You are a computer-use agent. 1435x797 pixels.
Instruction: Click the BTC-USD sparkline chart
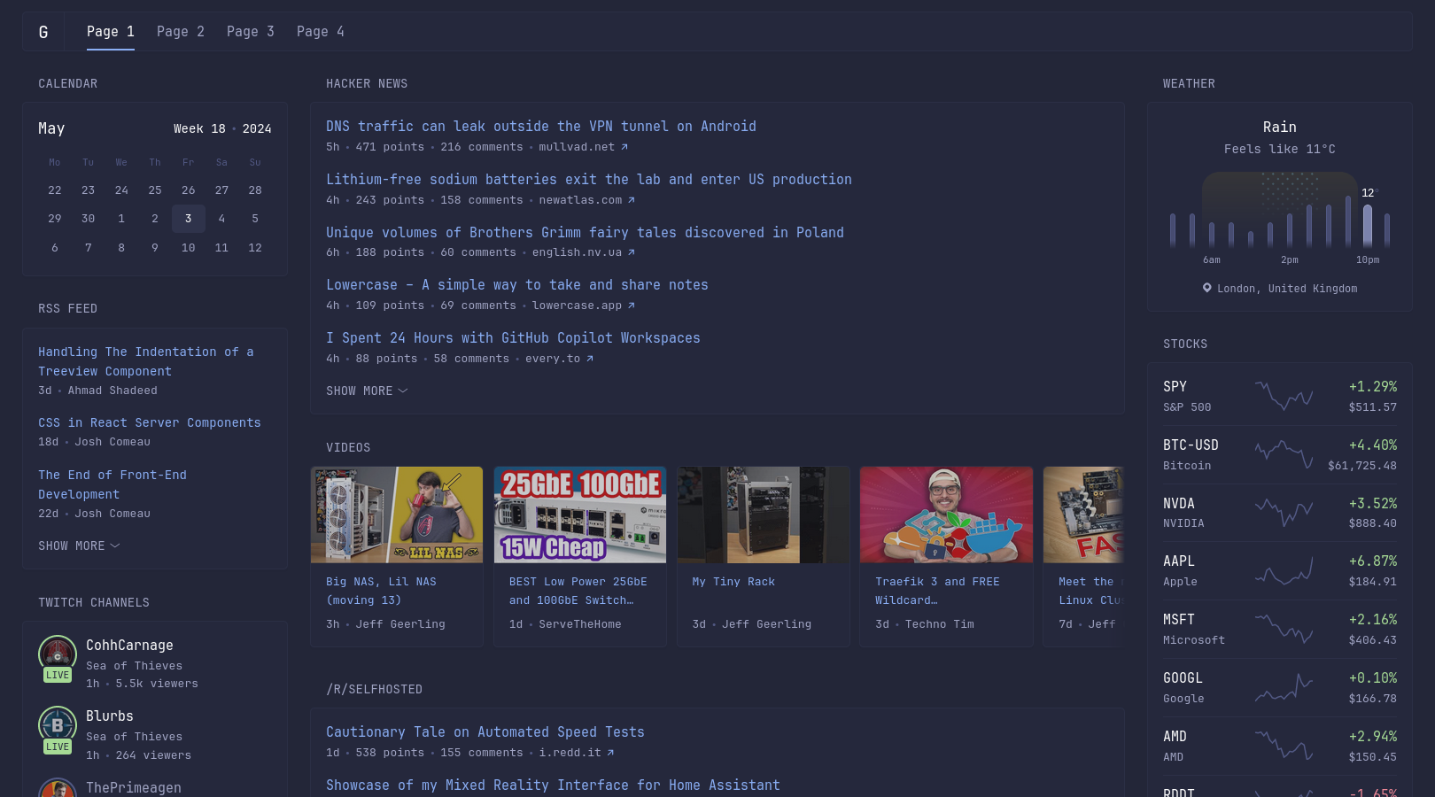(1284, 453)
